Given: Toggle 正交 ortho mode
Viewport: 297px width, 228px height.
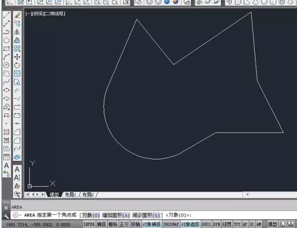Looking at the screenshot, I should point(124,224).
